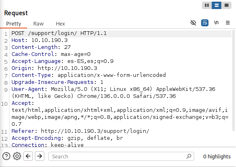Click the application/x-www-form-urlencoded value
Screen dimensions: 236x167
[x=112, y=75]
